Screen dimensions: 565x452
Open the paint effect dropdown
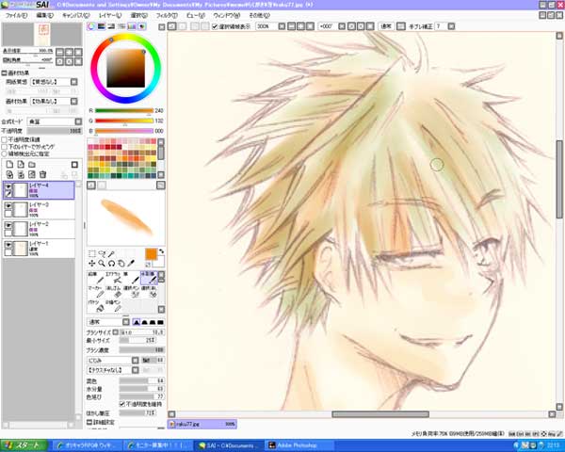coord(73,102)
